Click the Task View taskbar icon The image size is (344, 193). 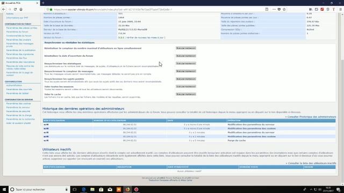click(75, 189)
